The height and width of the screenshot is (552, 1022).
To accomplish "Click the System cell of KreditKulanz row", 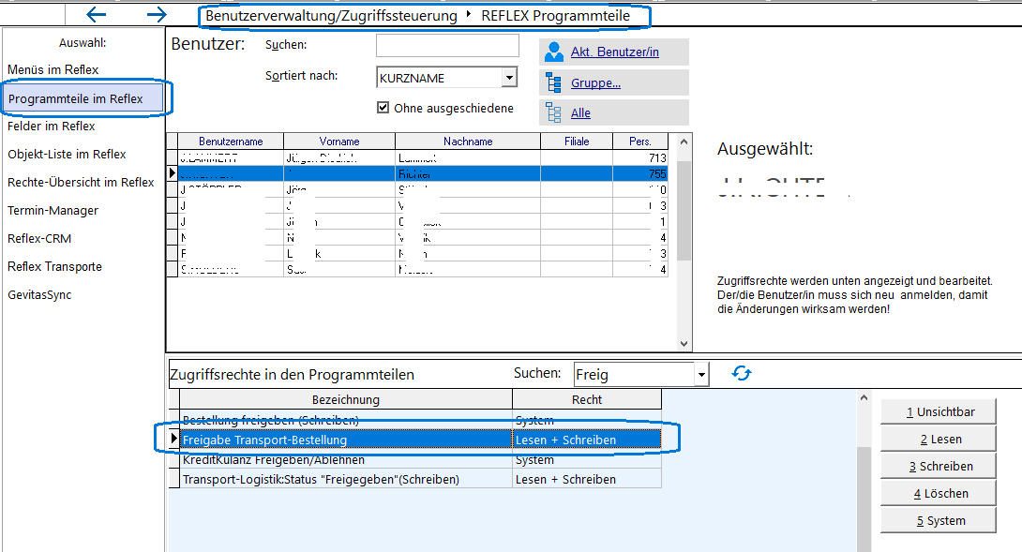I will pyautogui.click(x=587, y=460).
